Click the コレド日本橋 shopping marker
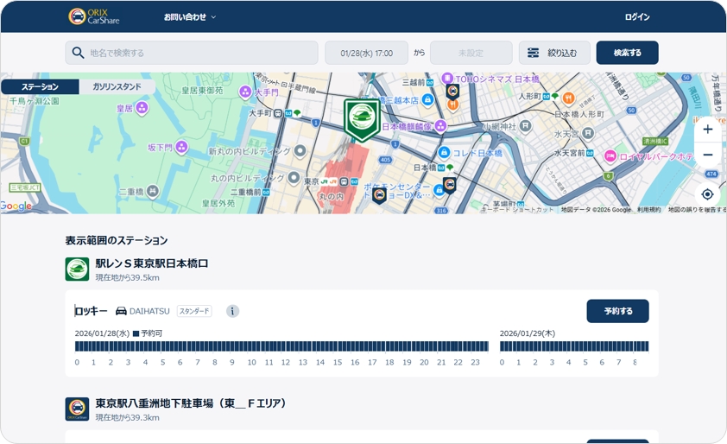The height and width of the screenshot is (444, 727). [444, 152]
